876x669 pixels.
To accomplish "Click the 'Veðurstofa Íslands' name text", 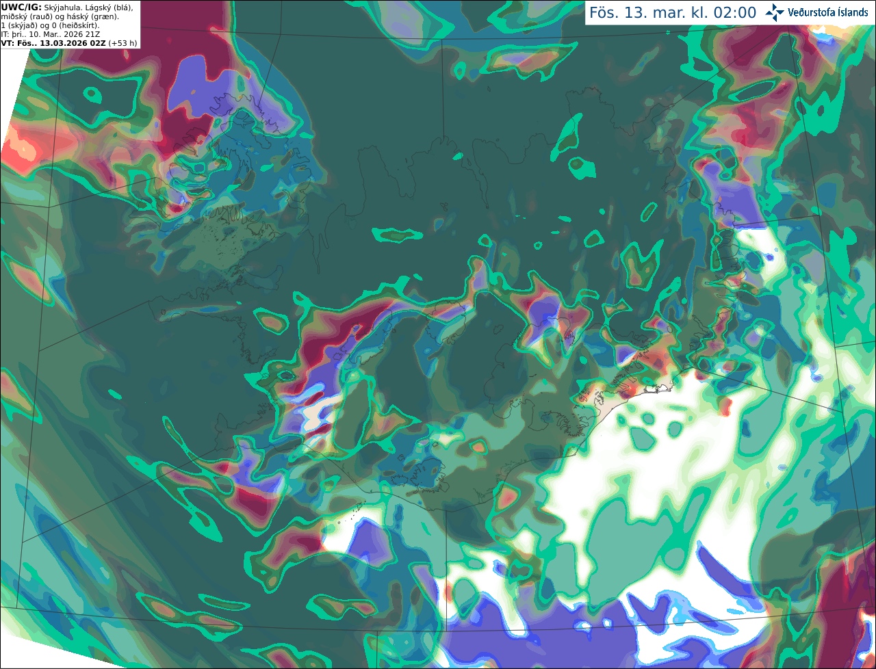I will [x=828, y=12].
